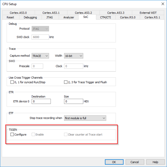Select the JTAG tab
The image size is (167, 167).
[49, 17]
